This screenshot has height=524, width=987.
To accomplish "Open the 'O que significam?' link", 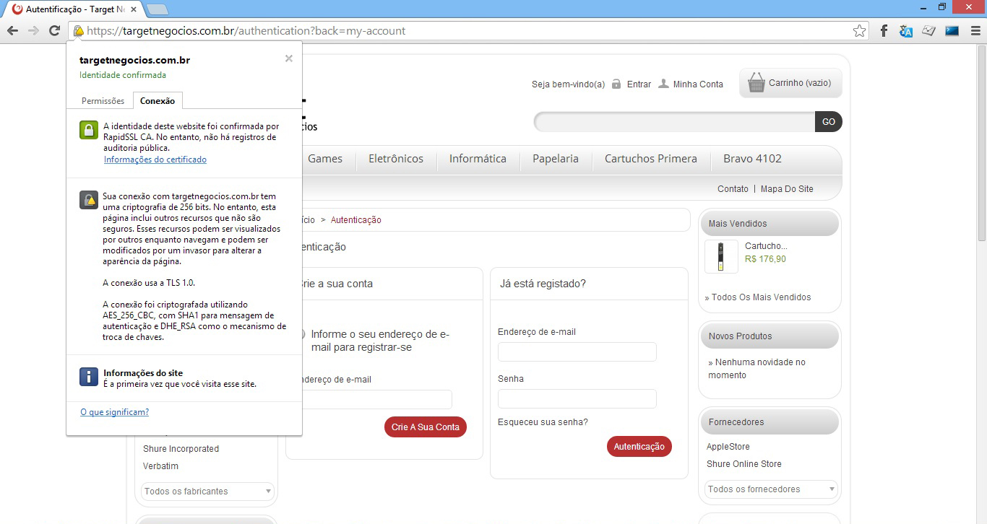I will point(114,412).
